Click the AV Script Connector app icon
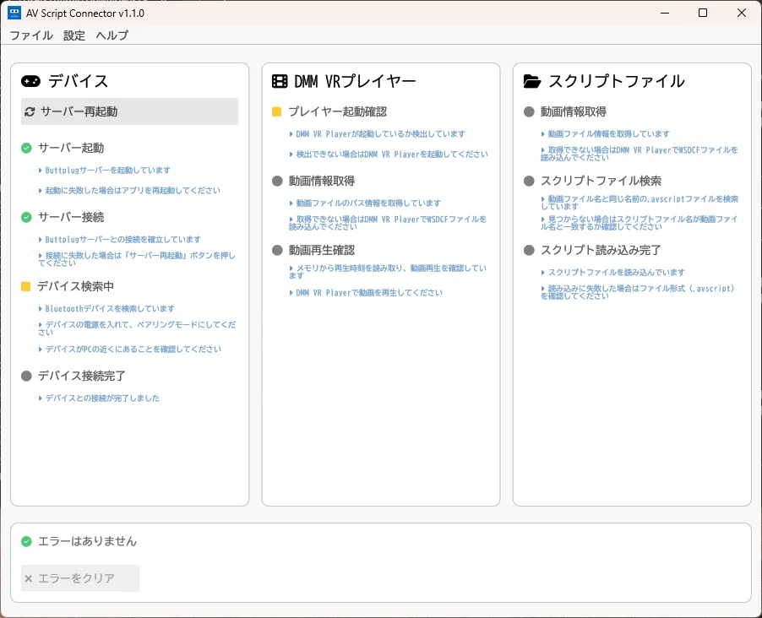 tap(14, 13)
